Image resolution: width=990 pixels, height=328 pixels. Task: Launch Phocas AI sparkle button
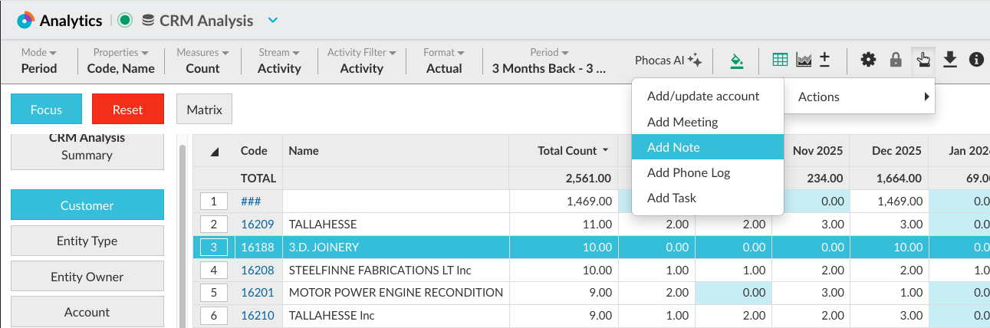pos(668,60)
